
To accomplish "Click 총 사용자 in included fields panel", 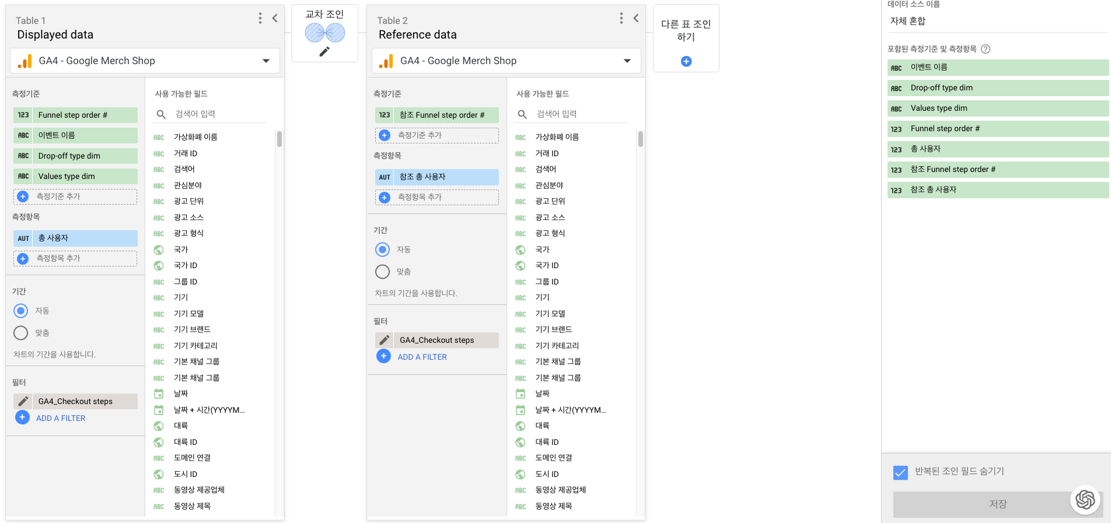I will click(x=998, y=149).
